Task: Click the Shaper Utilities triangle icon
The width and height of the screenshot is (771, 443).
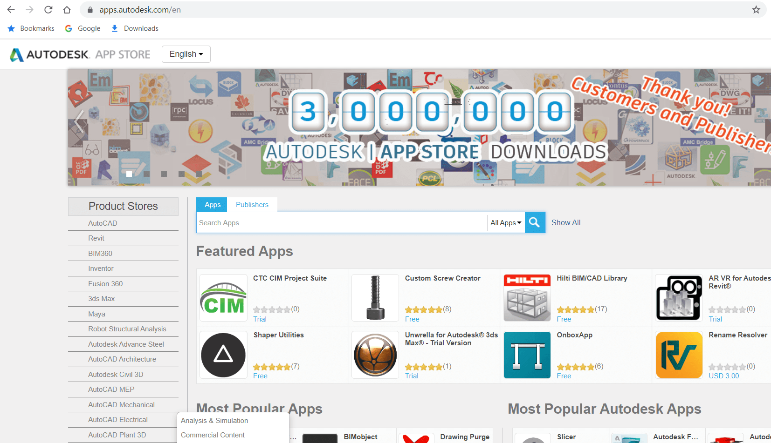Action: (x=223, y=355)
